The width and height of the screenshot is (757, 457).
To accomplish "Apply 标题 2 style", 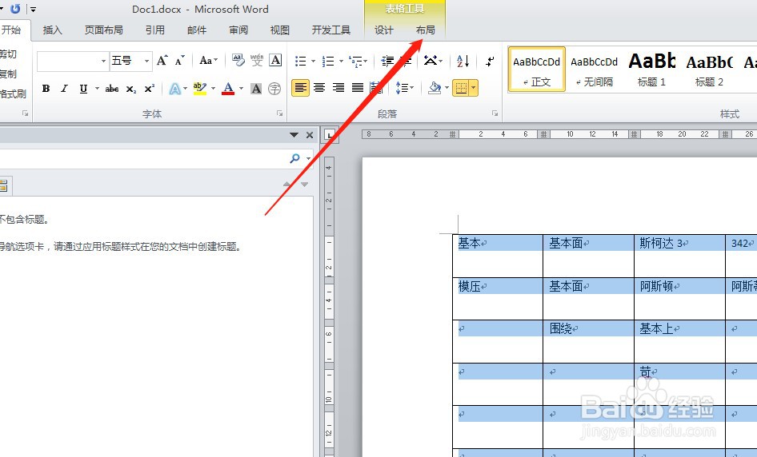I will point(709,70).
